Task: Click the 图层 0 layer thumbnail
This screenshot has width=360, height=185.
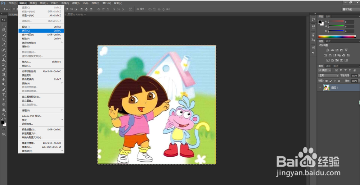Action: pyautogui.click(x=326, y=87)
